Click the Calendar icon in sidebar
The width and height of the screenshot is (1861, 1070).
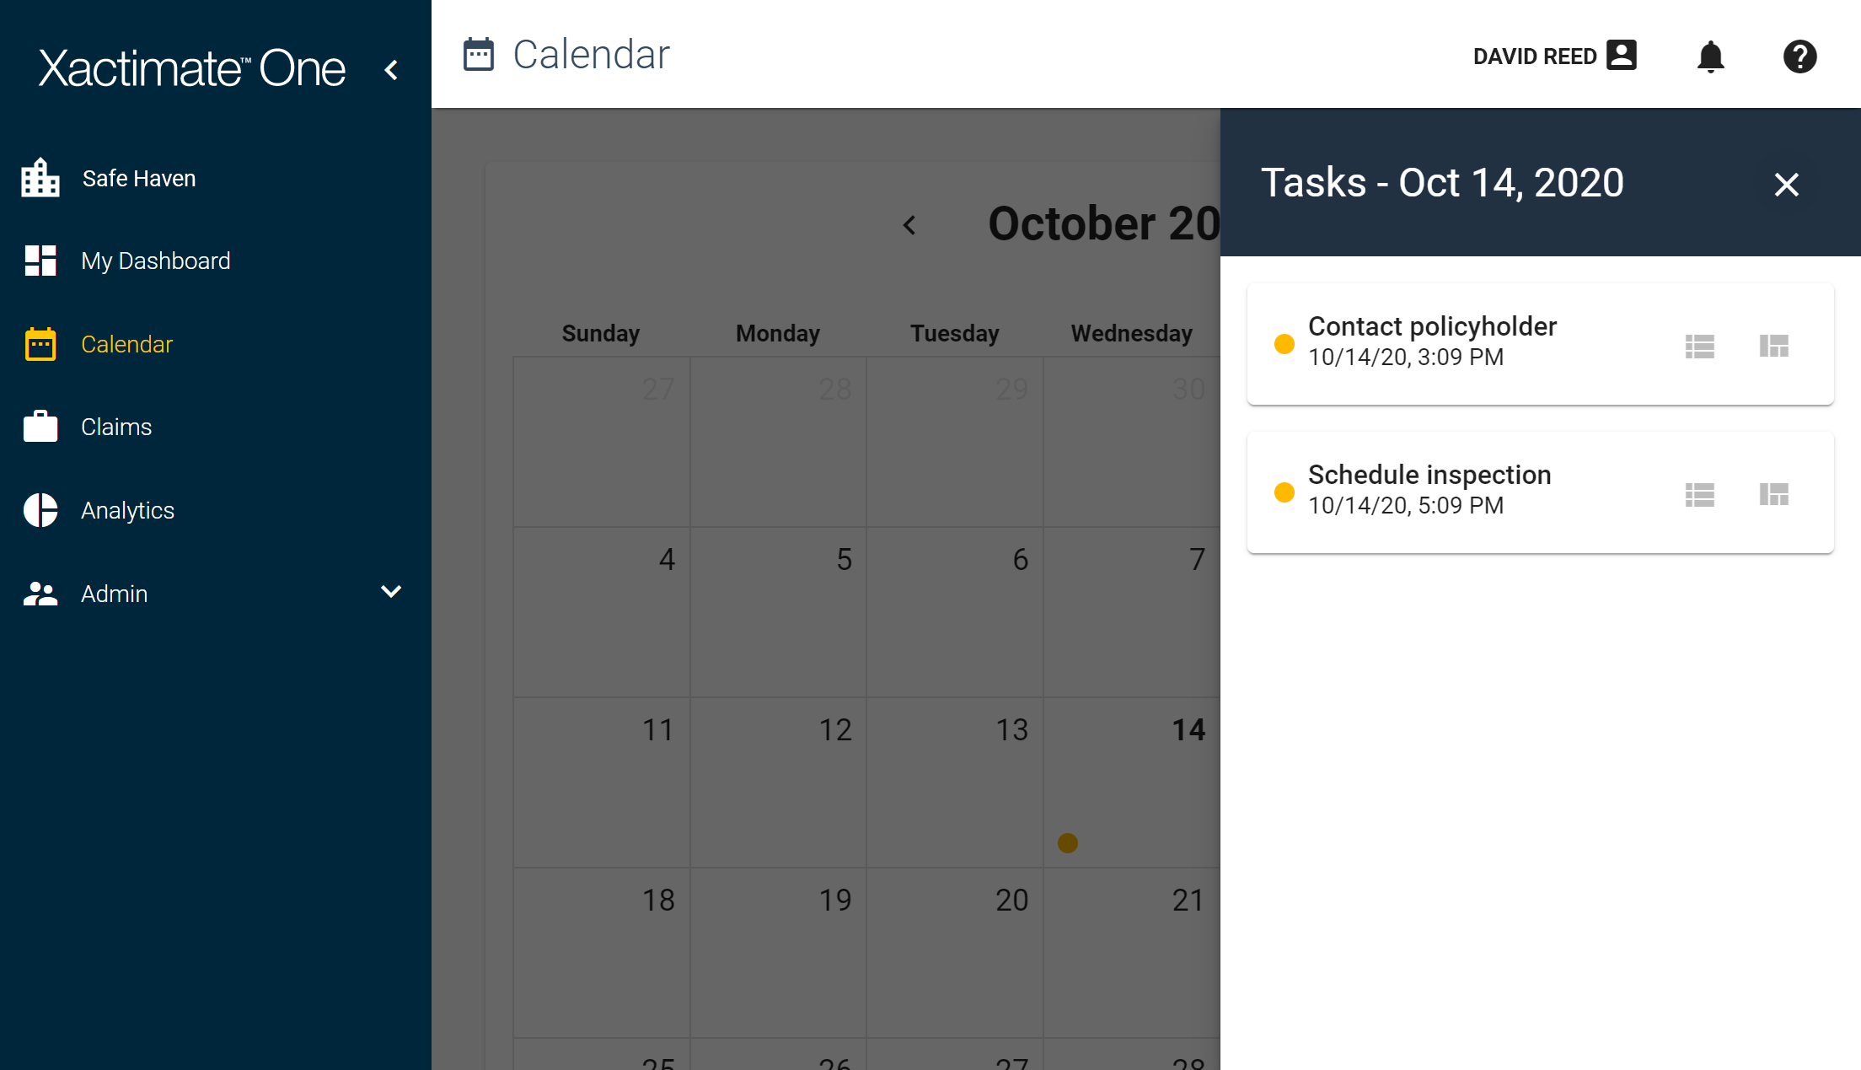pos(41,344)
